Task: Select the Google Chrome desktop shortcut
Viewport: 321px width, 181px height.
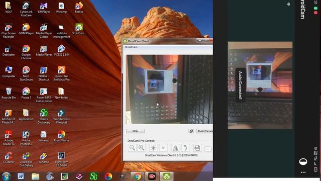Action: (26, 52)
